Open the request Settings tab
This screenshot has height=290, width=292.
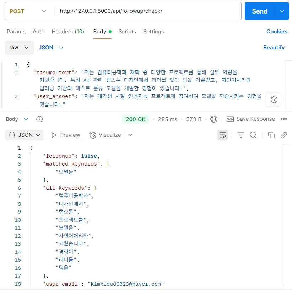coord(153,32)
